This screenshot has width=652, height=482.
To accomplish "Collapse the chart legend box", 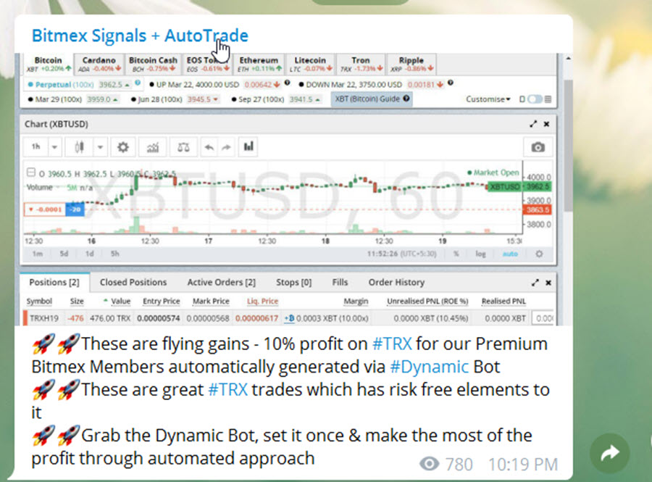I will pos(30,173).
